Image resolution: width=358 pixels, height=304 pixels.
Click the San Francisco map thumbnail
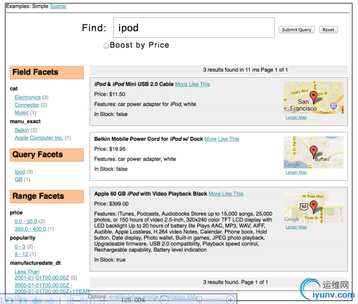313,97
